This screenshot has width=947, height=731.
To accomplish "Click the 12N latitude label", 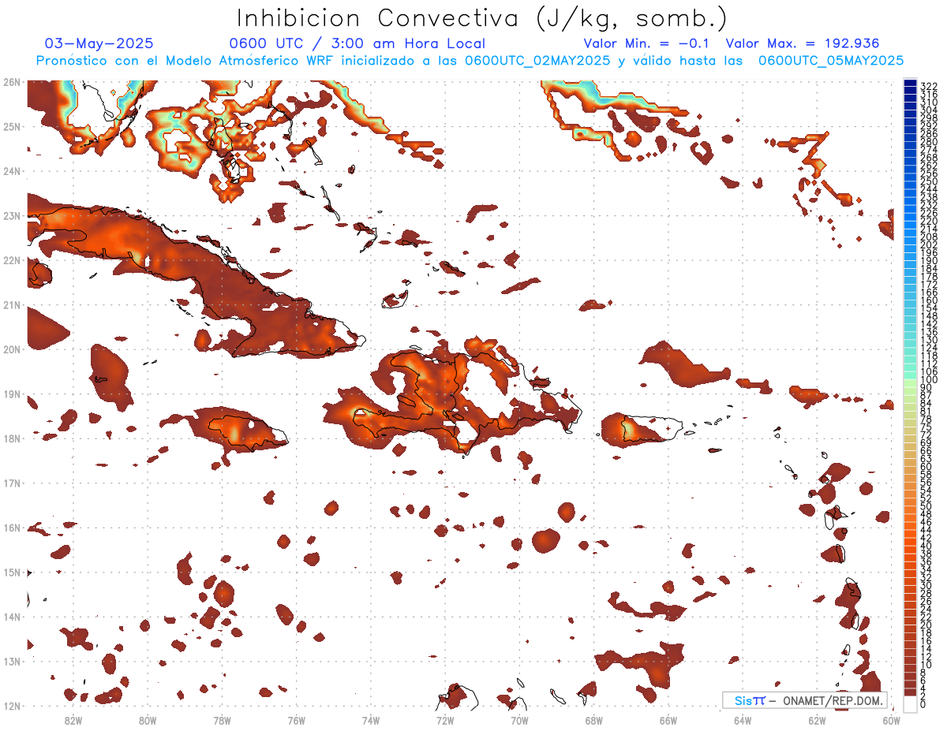I will click(x=11, y=706).
